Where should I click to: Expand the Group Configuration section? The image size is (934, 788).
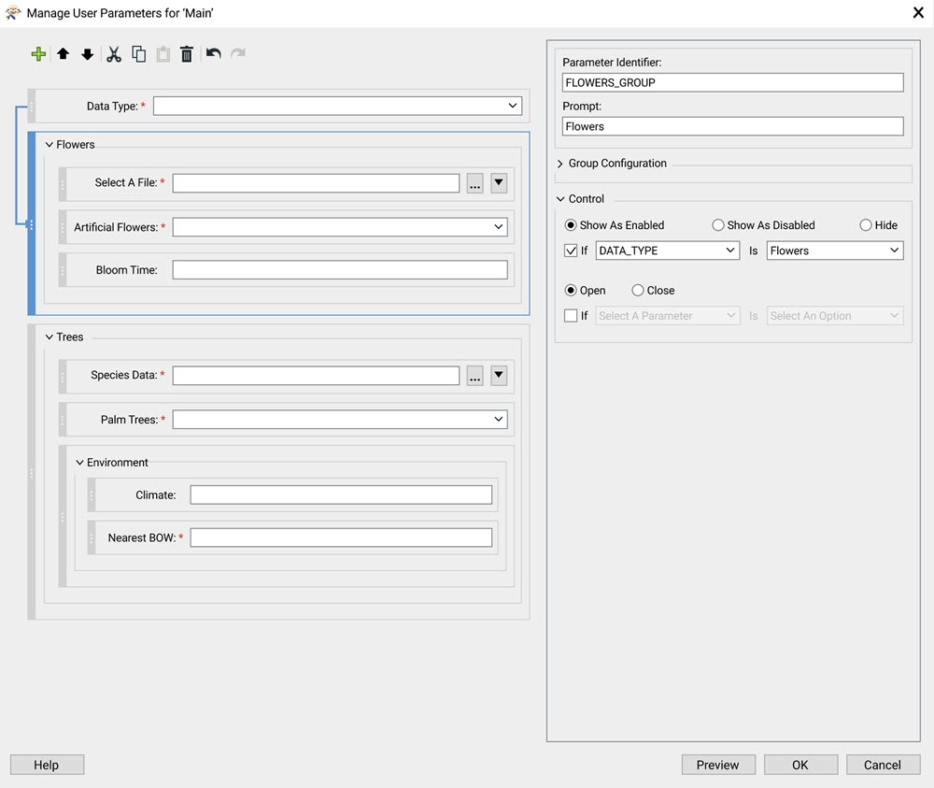pos(559,164)
